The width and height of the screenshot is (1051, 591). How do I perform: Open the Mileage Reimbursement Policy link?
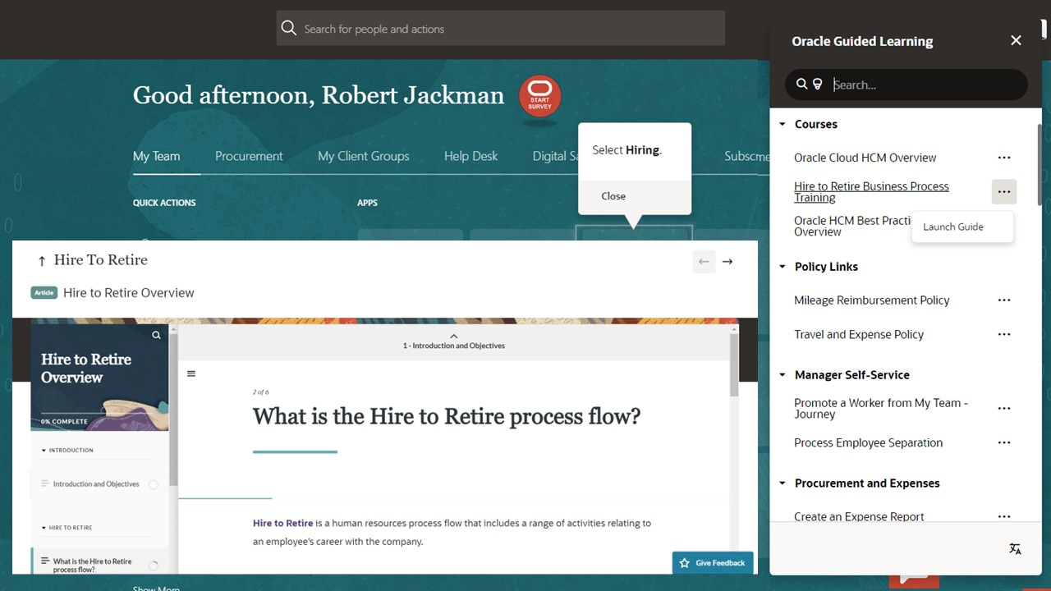pyautogui.click(x=872, y=300)
